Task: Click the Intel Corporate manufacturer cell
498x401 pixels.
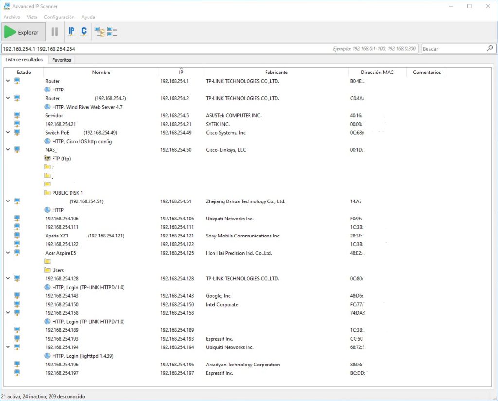Action: point(222,305)
